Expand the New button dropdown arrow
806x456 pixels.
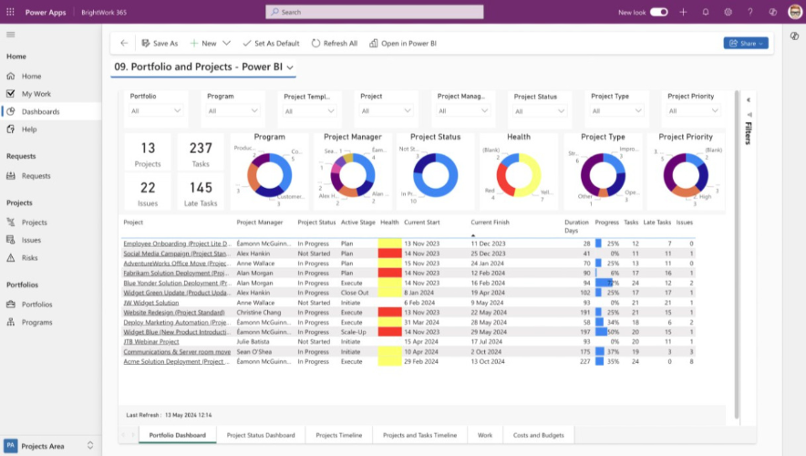[227, 43]
